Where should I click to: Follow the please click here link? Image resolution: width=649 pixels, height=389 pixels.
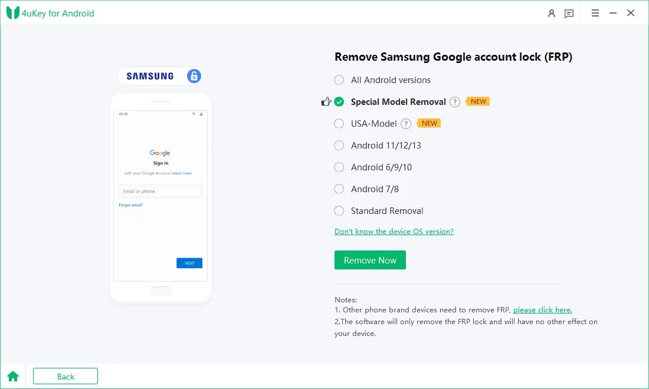coord(542,310)
